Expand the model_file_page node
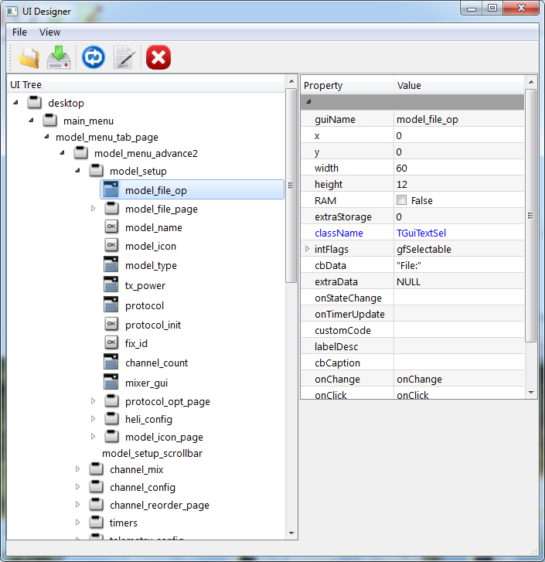Screen dimensions: 545x562 (x=94, y=208)
